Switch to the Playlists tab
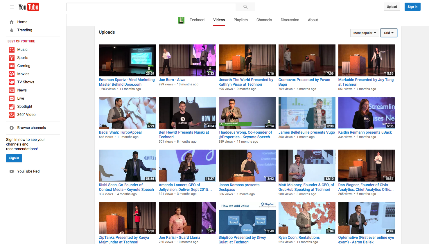429x244 pixels. point(240,20)
